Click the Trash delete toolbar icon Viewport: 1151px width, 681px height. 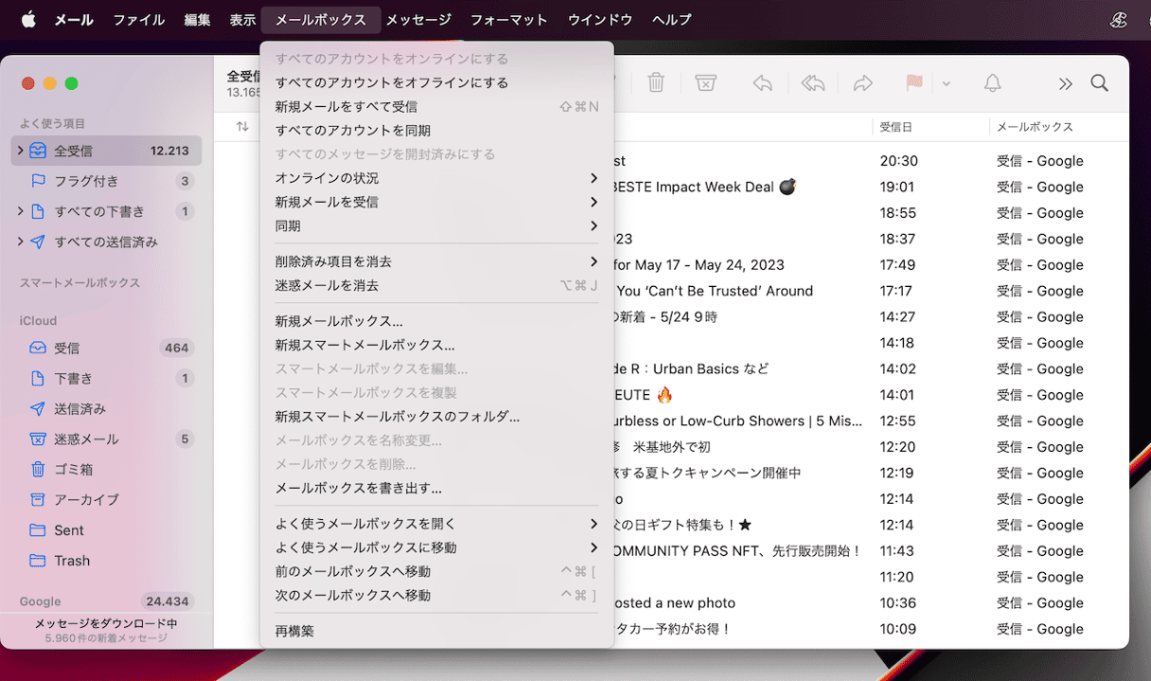(x=656, y=83)
